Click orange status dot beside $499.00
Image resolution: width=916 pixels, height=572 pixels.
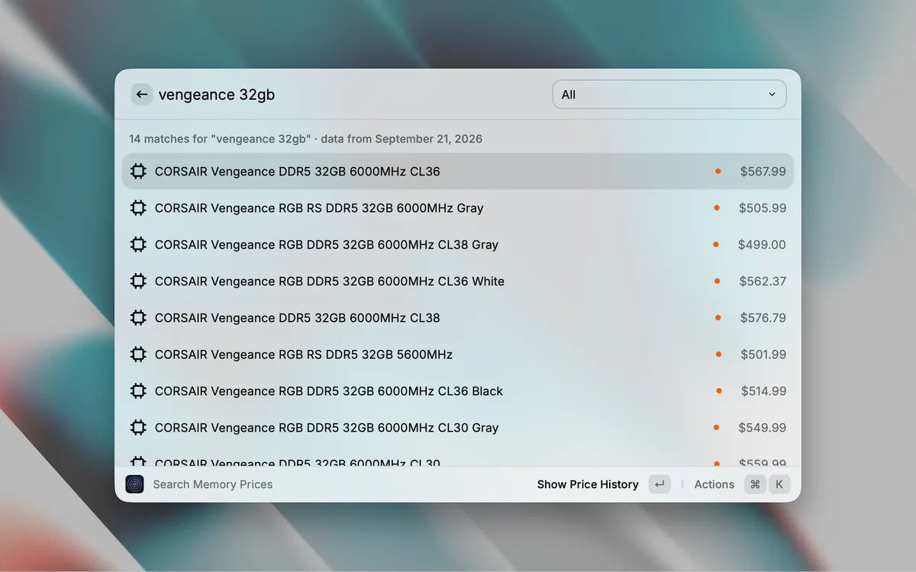tap(716, 245)
